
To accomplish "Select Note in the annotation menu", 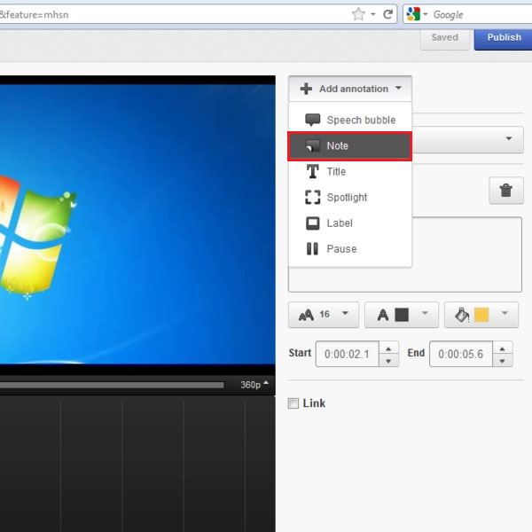I will coord(350,146).
